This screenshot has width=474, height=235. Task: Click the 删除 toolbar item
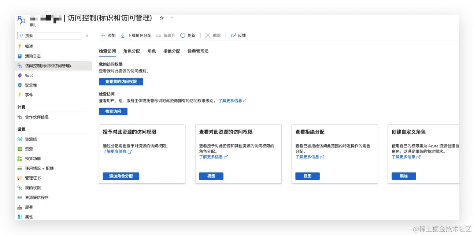click(x=213, y=36)
